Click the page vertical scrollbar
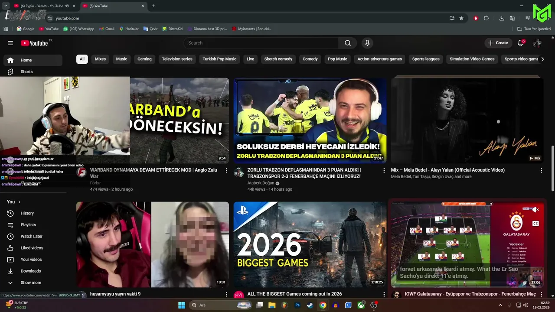 (552, 168)
